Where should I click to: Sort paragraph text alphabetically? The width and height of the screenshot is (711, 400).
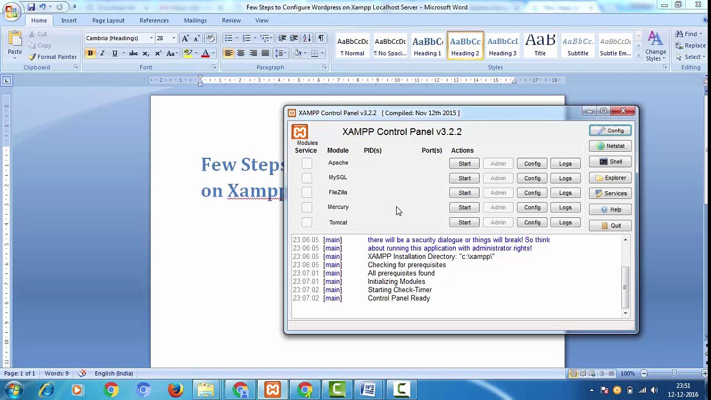click(x=307, y=38)
